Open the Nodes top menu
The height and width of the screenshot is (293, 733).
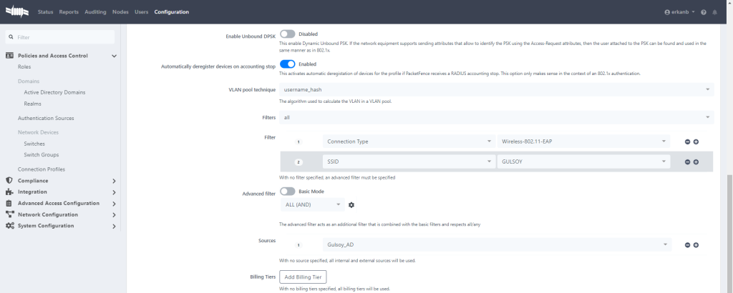(x=121, y=12)
